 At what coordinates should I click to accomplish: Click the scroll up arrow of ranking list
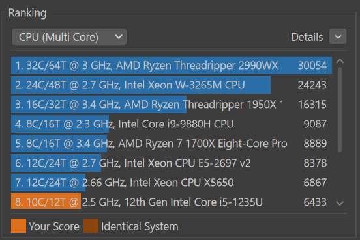coord(340,61)
